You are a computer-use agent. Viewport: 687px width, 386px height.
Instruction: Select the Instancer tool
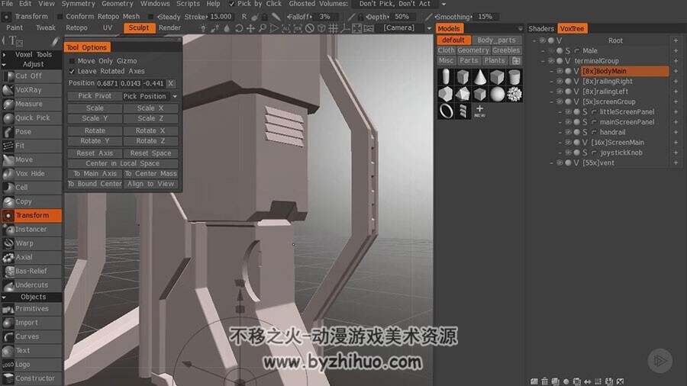coord(31,230)
